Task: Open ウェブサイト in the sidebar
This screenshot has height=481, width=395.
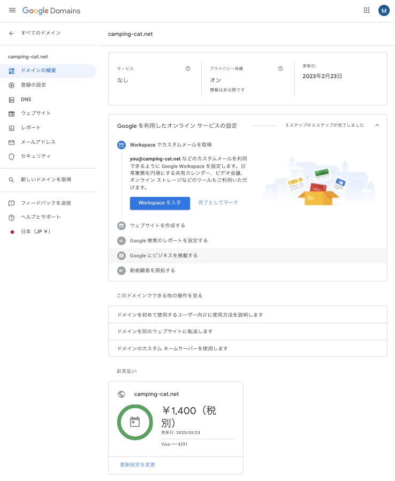Action: (48, 113)
